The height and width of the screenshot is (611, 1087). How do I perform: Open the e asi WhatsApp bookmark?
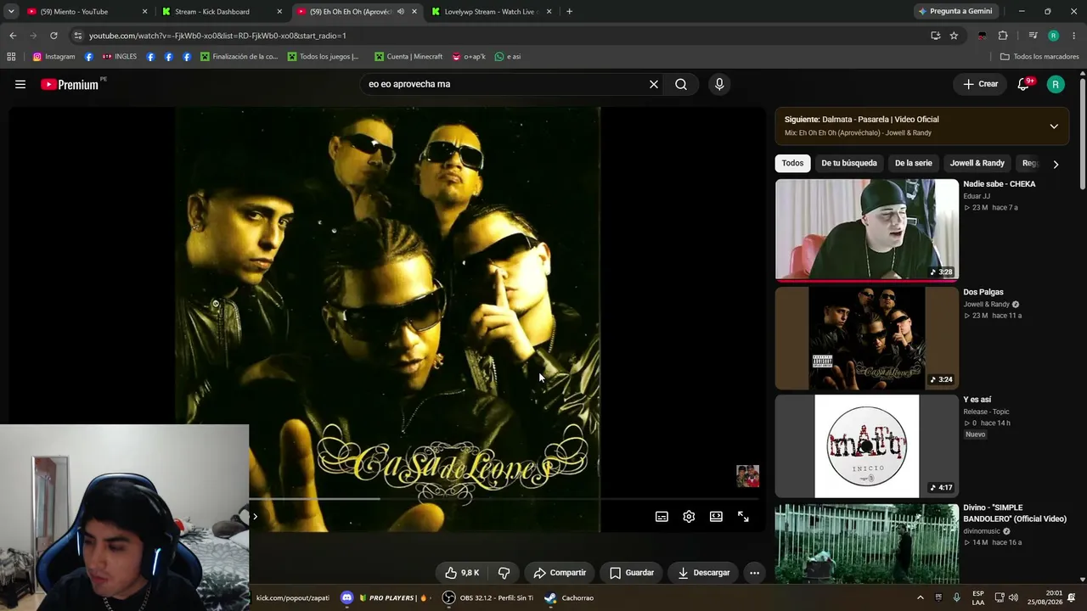pos(508,57)
